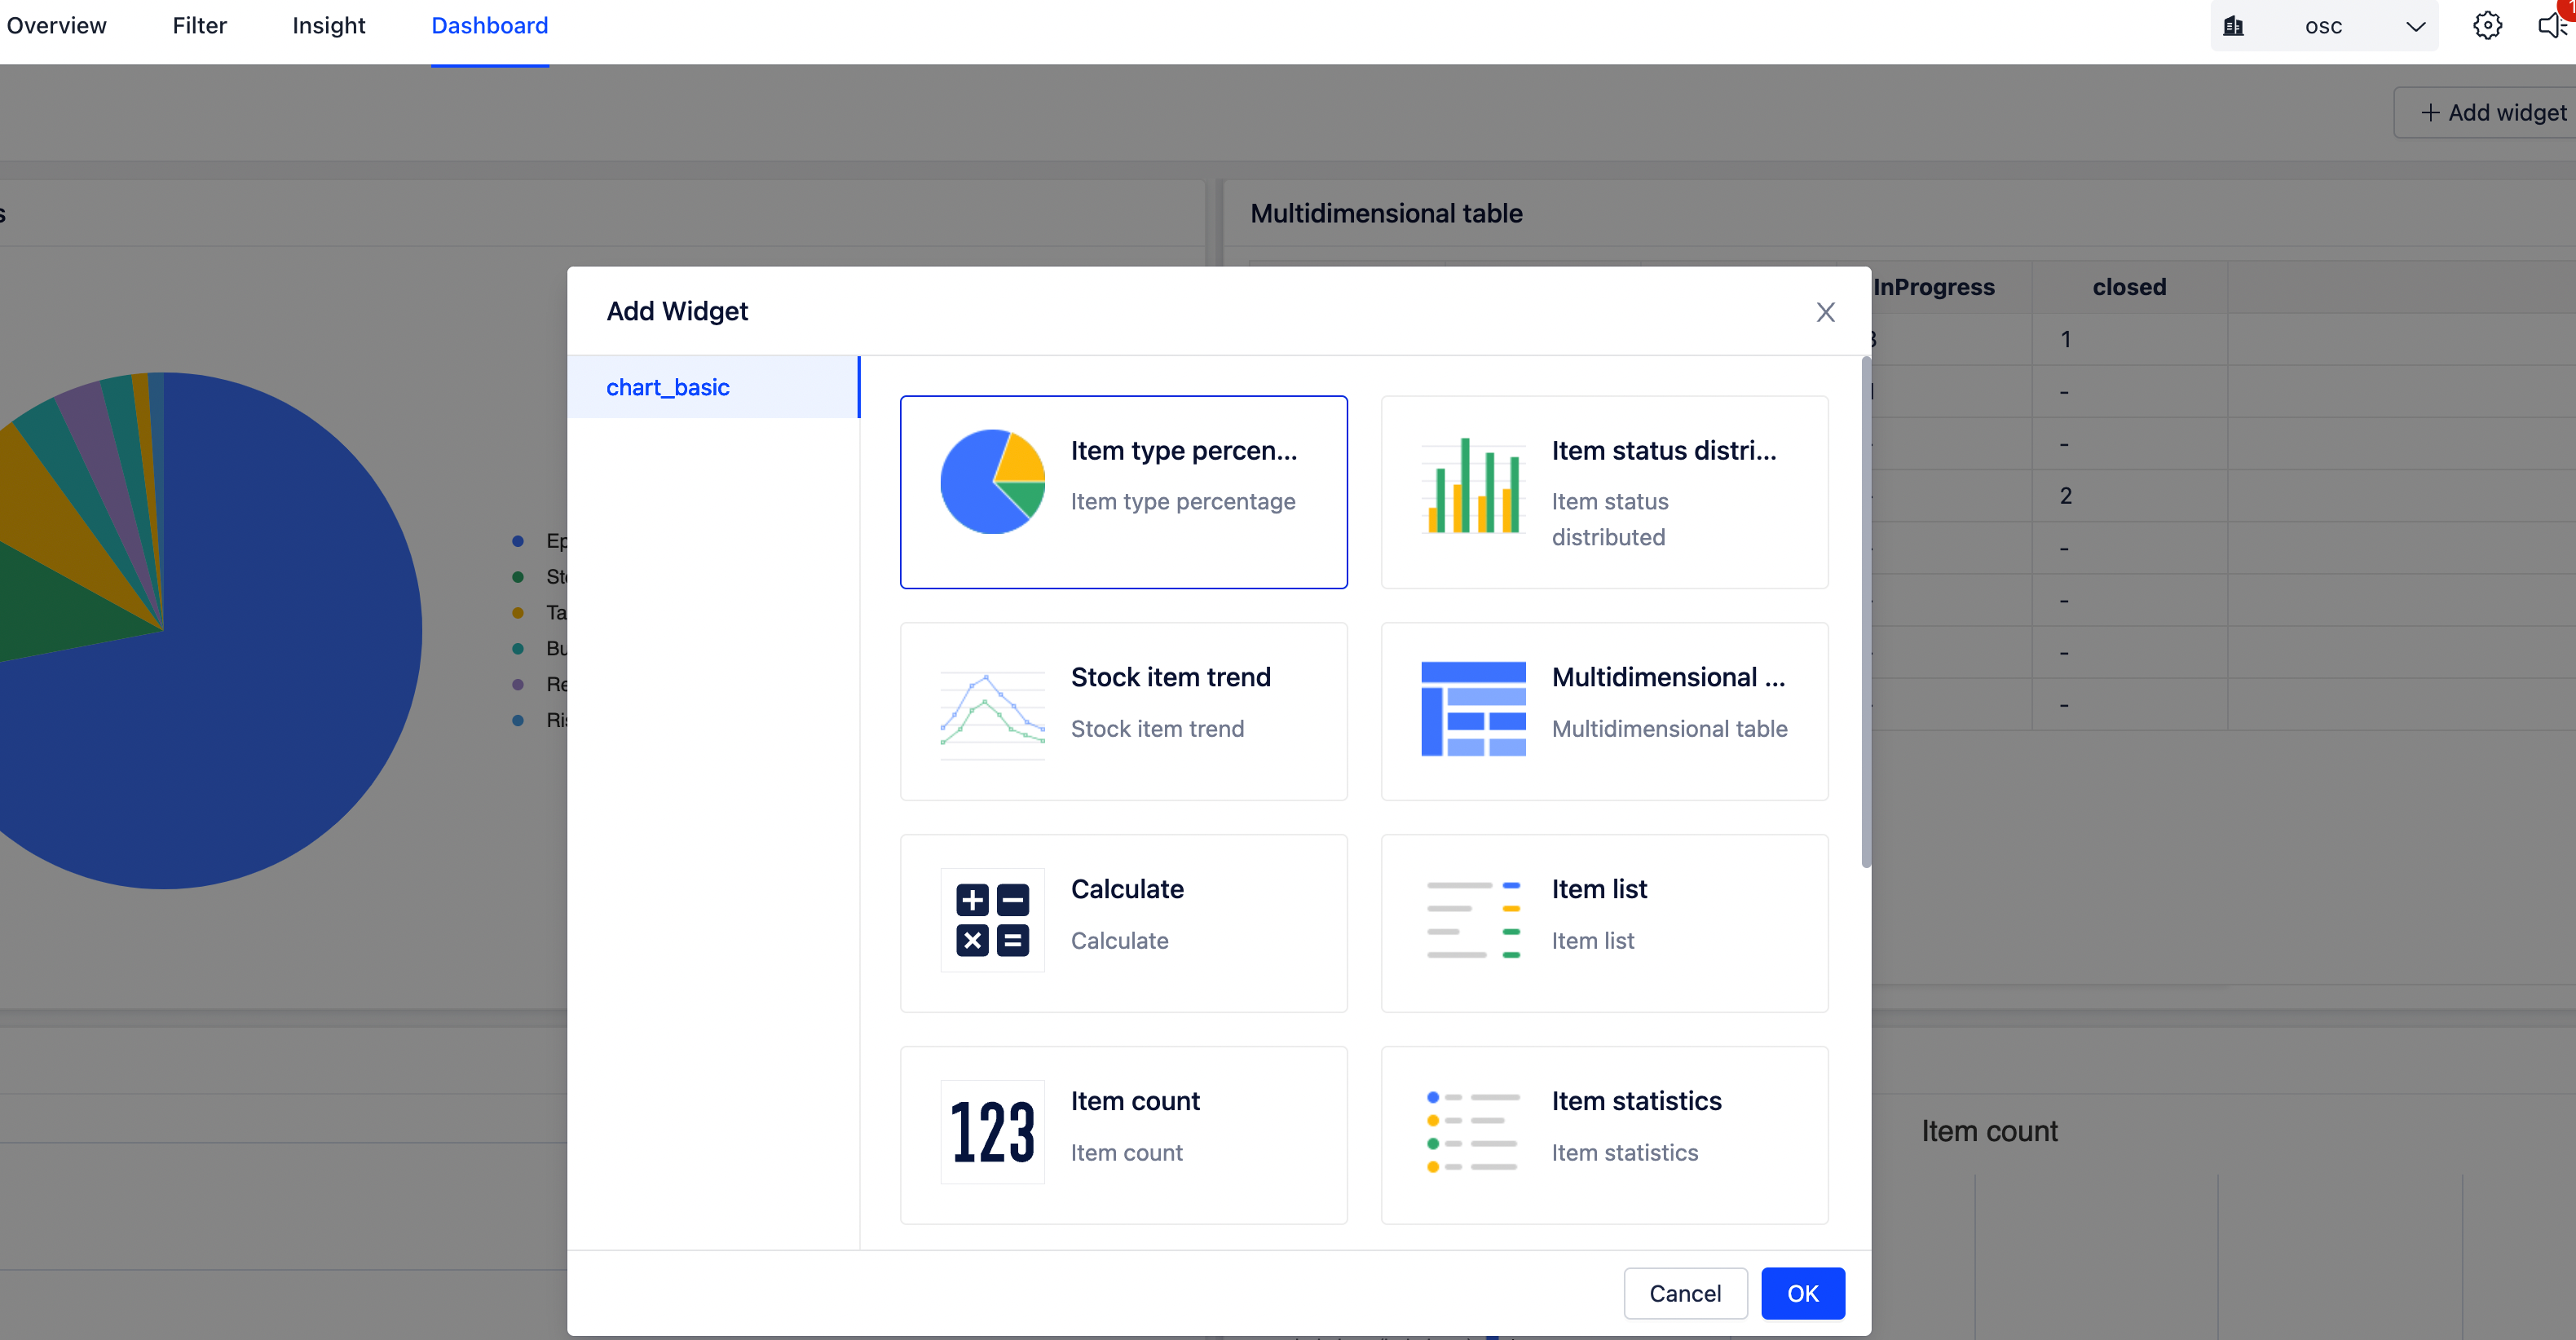Cancel the Add Widget dialog
The image size is (2576, 1340).
tap(1685, 1293)
